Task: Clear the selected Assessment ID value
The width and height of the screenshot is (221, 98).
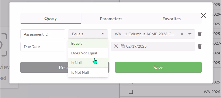Action: pos(182,34)
